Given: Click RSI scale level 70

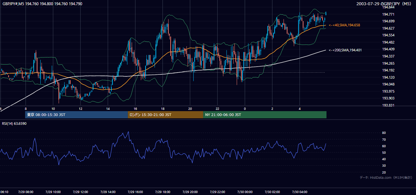Looking at the screenshot, I should (384, 139).
